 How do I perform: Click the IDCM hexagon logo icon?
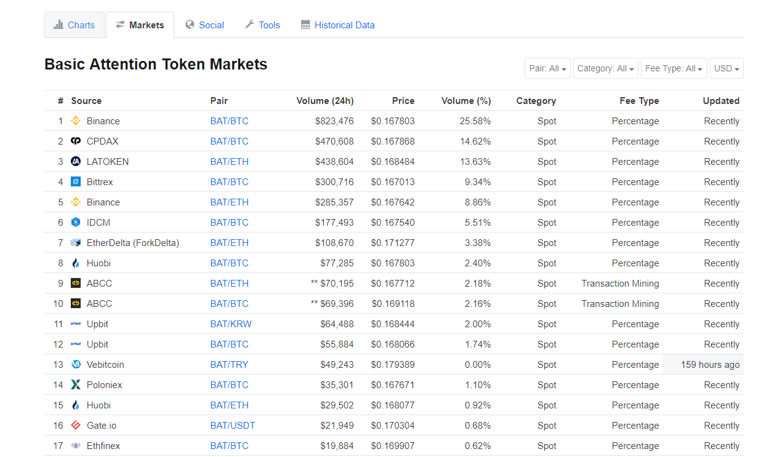(x=76, y=223)
